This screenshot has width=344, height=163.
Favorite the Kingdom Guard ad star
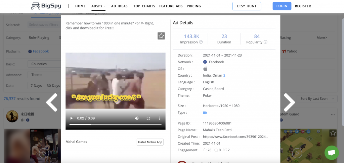point(333,133)
